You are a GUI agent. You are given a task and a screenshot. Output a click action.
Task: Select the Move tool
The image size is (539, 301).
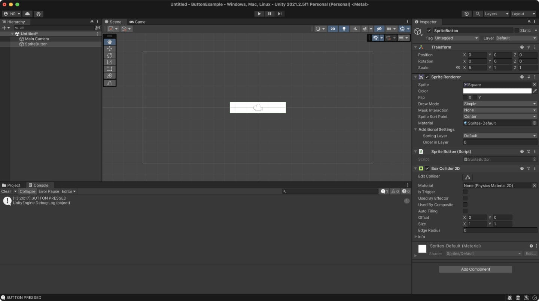[x=110, y=49]
